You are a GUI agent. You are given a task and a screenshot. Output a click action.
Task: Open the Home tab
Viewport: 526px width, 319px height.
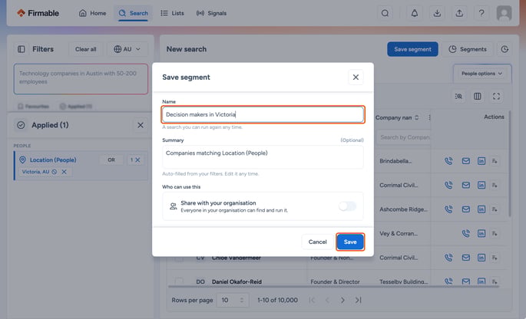click(92, 13)
